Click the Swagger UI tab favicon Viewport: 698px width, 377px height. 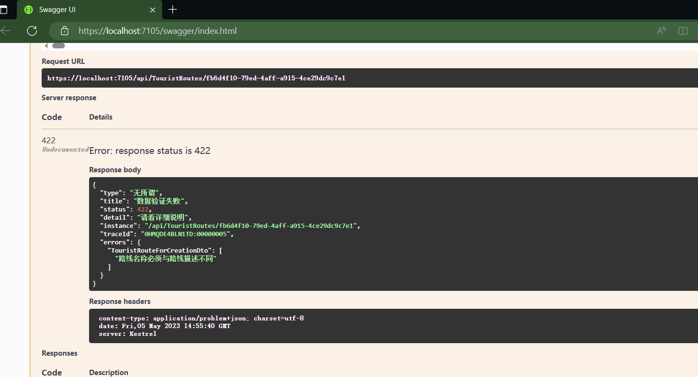click(29, 10)
